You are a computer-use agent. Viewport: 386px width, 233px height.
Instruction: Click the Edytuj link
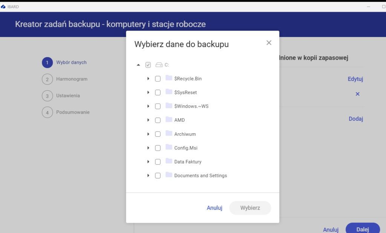[x=355, y=79]
